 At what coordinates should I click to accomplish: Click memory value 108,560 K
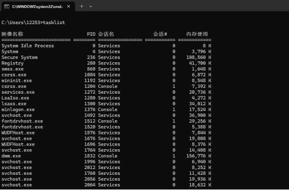click(x=199, y=58)
